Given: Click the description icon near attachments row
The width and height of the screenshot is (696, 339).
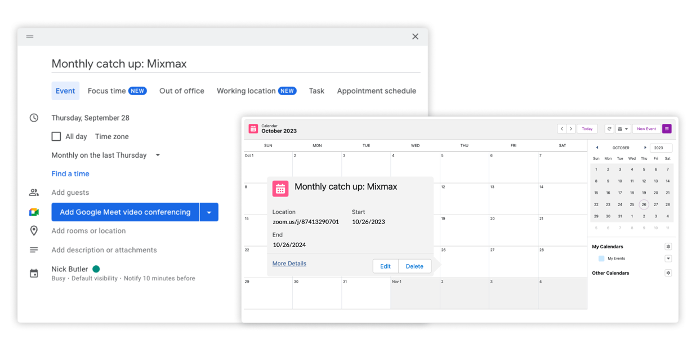Looking at the screenshot, I should [x=34, y=249].
